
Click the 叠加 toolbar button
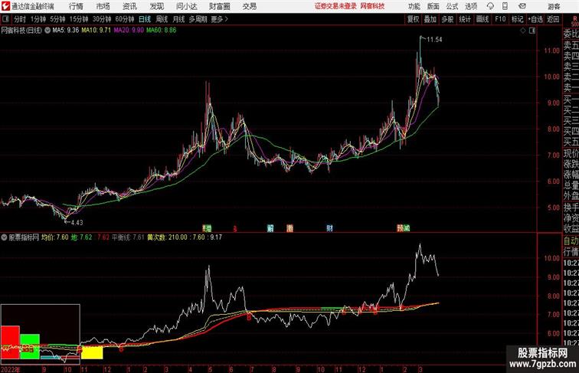(430, 19)
